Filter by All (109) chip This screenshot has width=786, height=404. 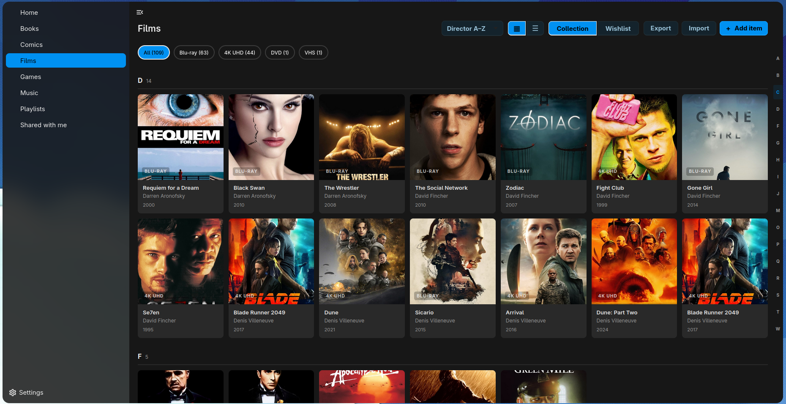153,52
